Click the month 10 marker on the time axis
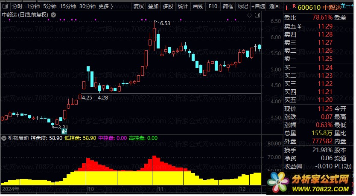This screenshot has height=196, width=356. pyautogui.click(x=90, y=189)
